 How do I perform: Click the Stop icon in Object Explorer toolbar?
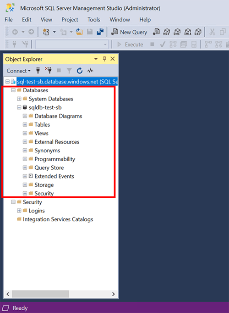[x=59, y=71]
